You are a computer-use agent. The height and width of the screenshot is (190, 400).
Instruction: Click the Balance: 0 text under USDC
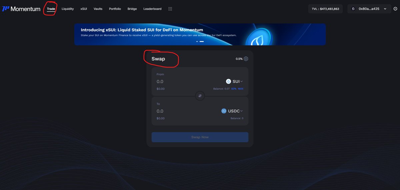pos(237,118)
